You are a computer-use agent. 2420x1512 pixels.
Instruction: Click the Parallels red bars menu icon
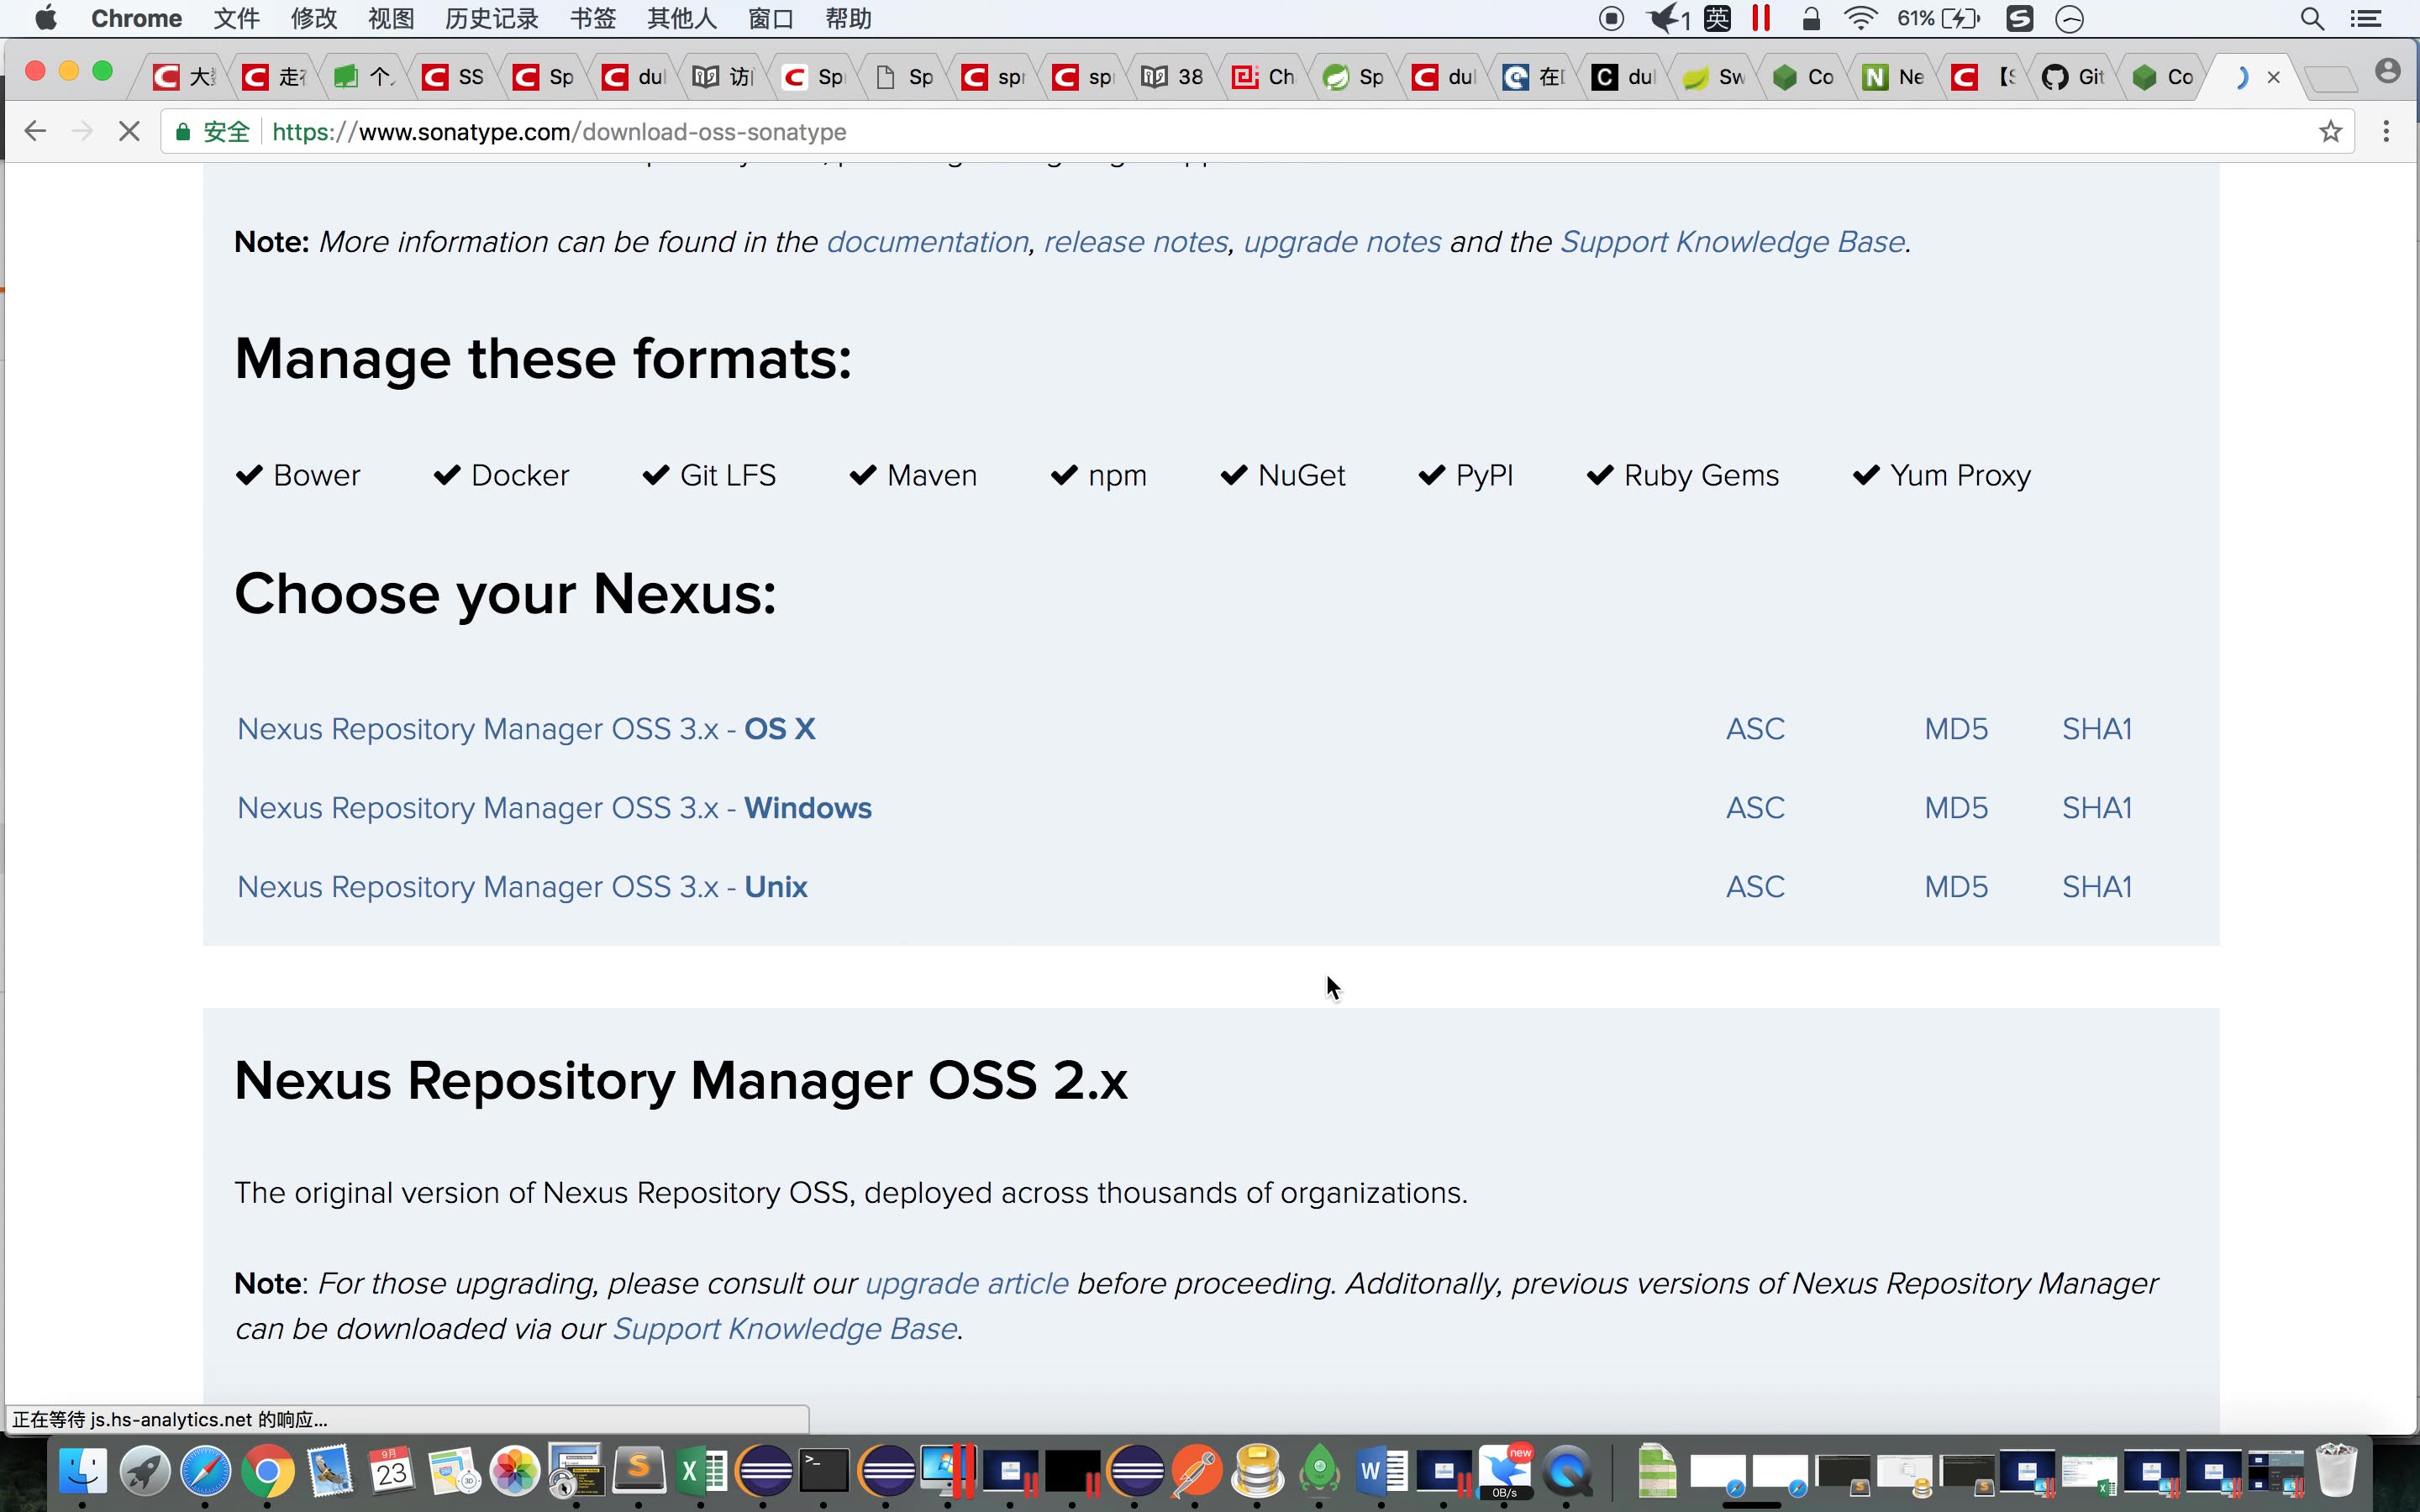click(x=1761, y=18)
